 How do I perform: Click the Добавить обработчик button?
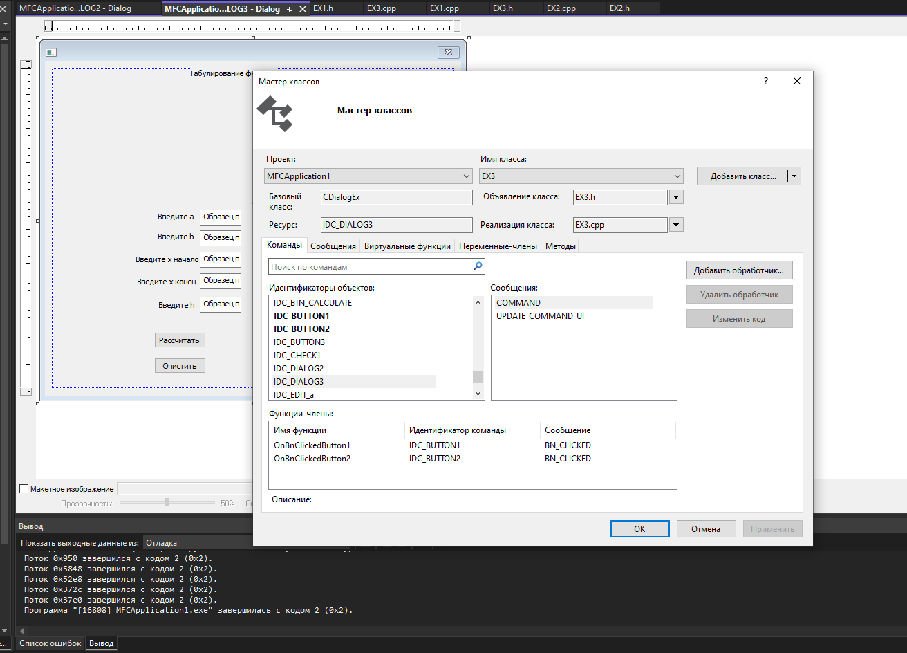[x=739, y=270]
